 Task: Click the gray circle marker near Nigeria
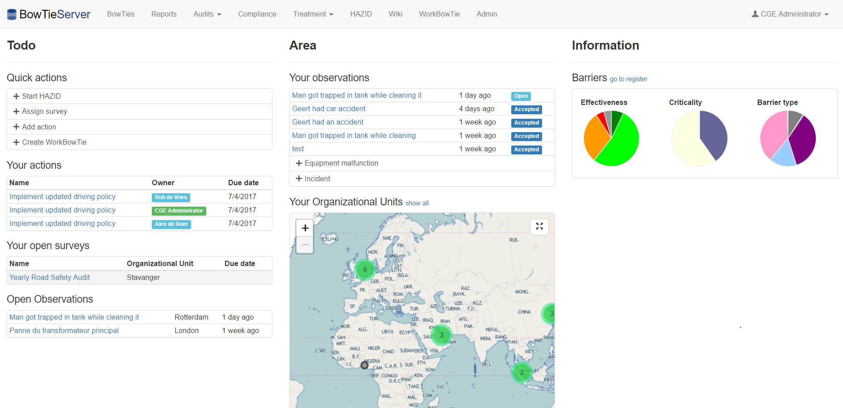[x=364, y=365]
